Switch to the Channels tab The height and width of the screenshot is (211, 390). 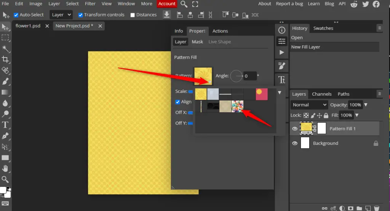[321, 94]
